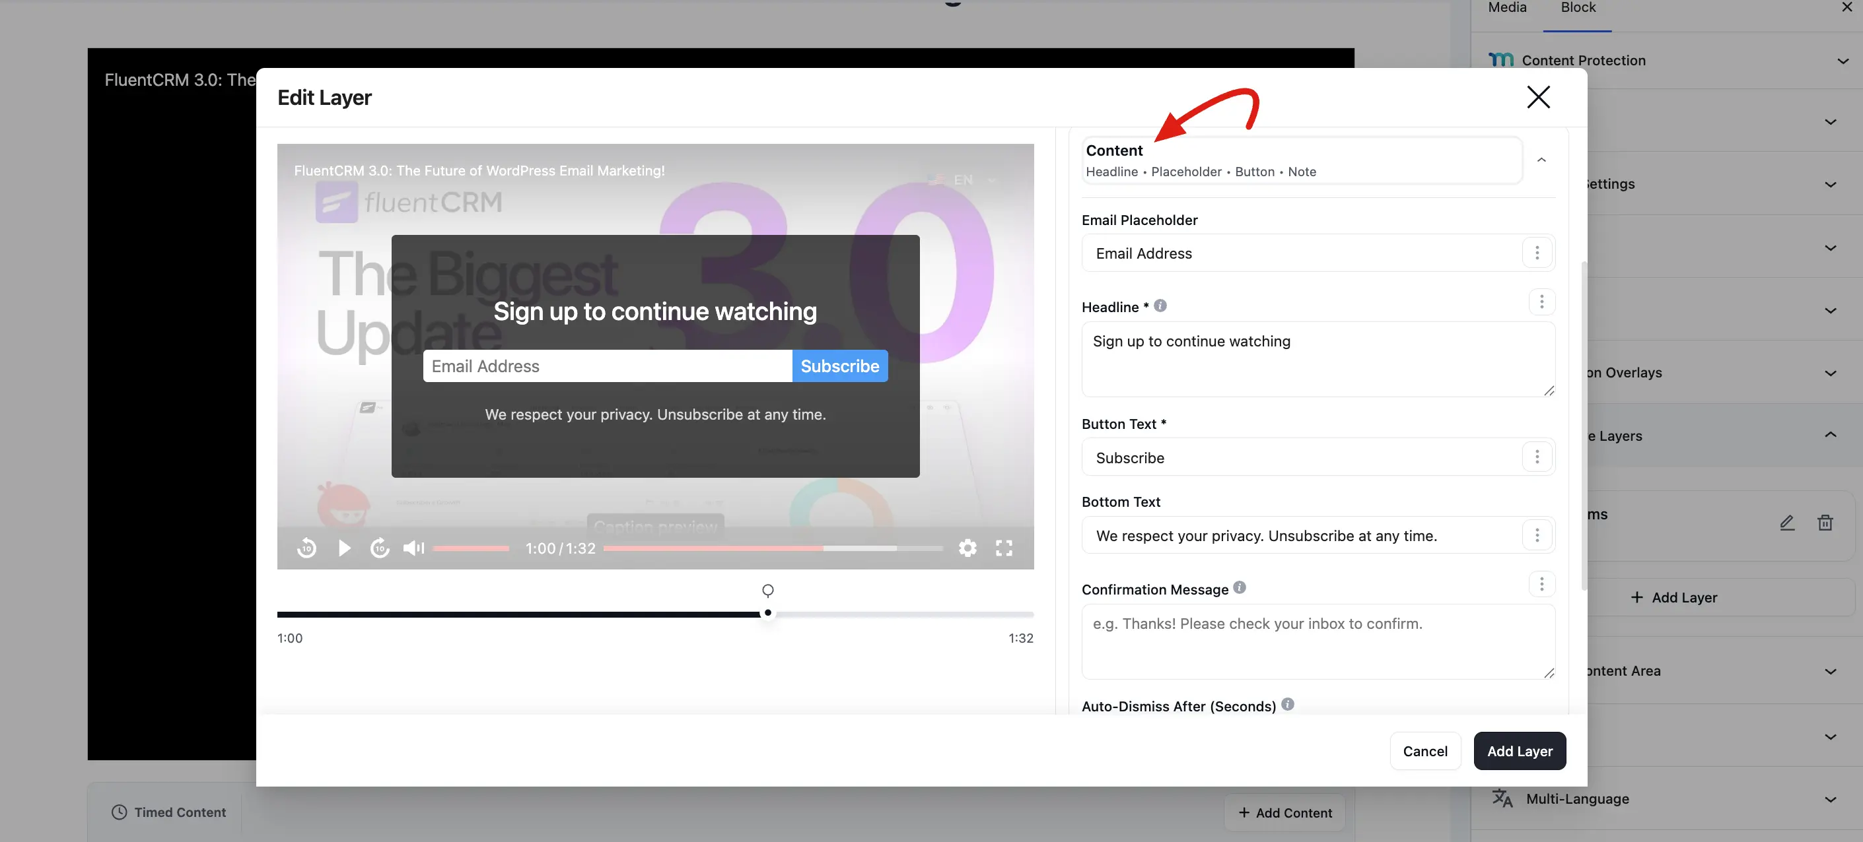The height and width of the screenshot is (842, 1863).
Task: Show Auto-Dismiss After info icon
Action: point(1288,704)
